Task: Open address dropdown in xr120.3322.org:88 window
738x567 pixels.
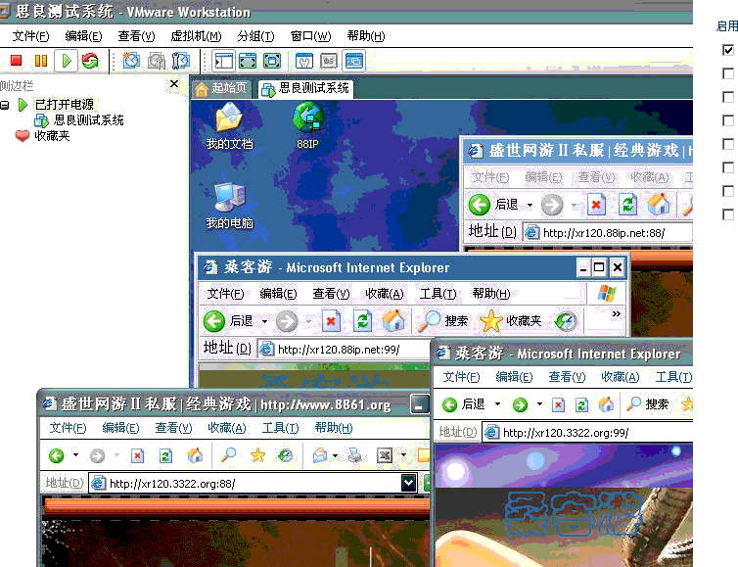Action: (408, 483)
